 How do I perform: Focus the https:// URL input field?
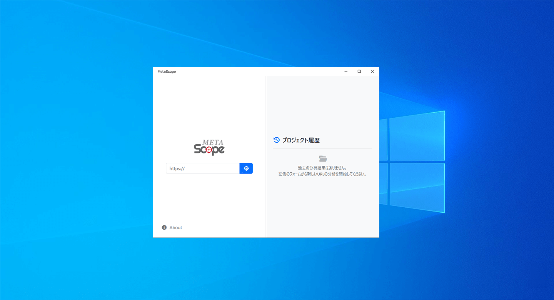(203, 168)
